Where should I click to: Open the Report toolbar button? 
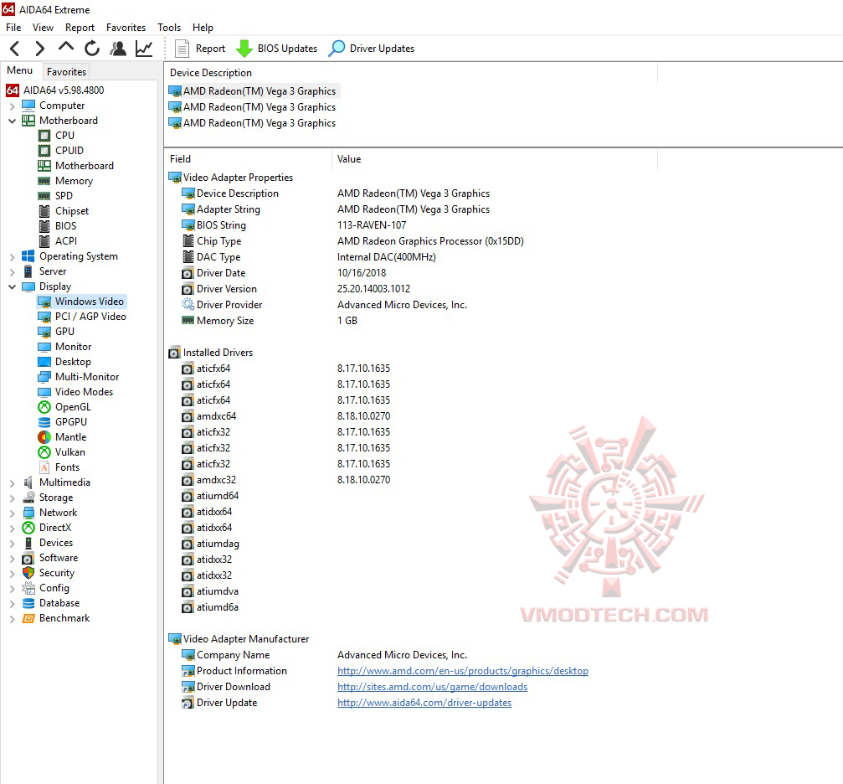coord(200,49)
